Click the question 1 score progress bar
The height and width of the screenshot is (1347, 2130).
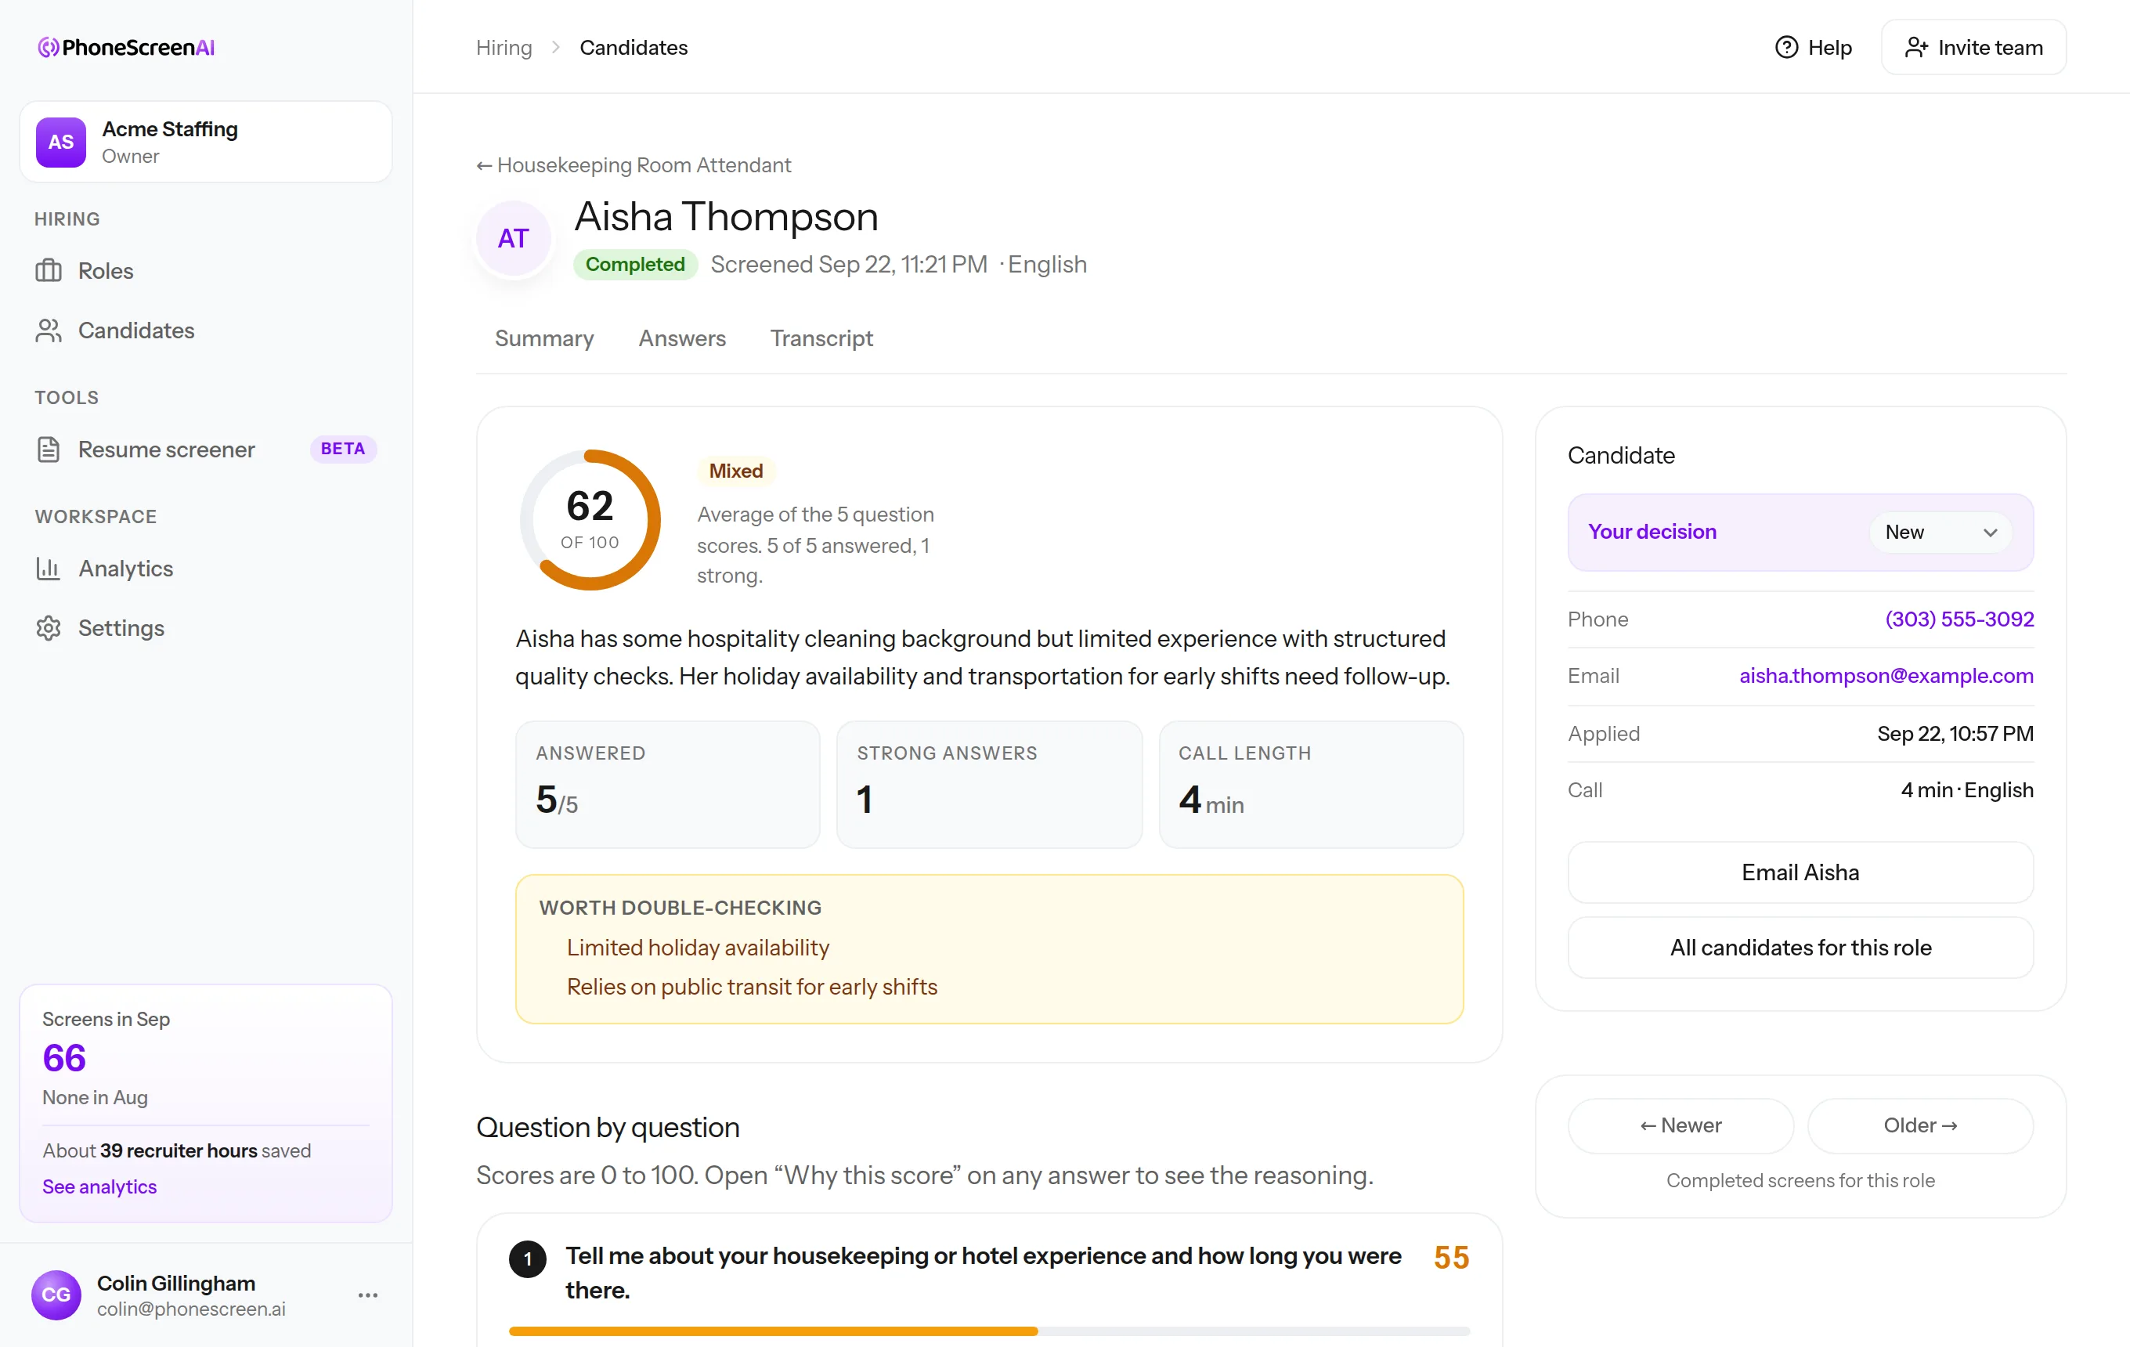989,1331
